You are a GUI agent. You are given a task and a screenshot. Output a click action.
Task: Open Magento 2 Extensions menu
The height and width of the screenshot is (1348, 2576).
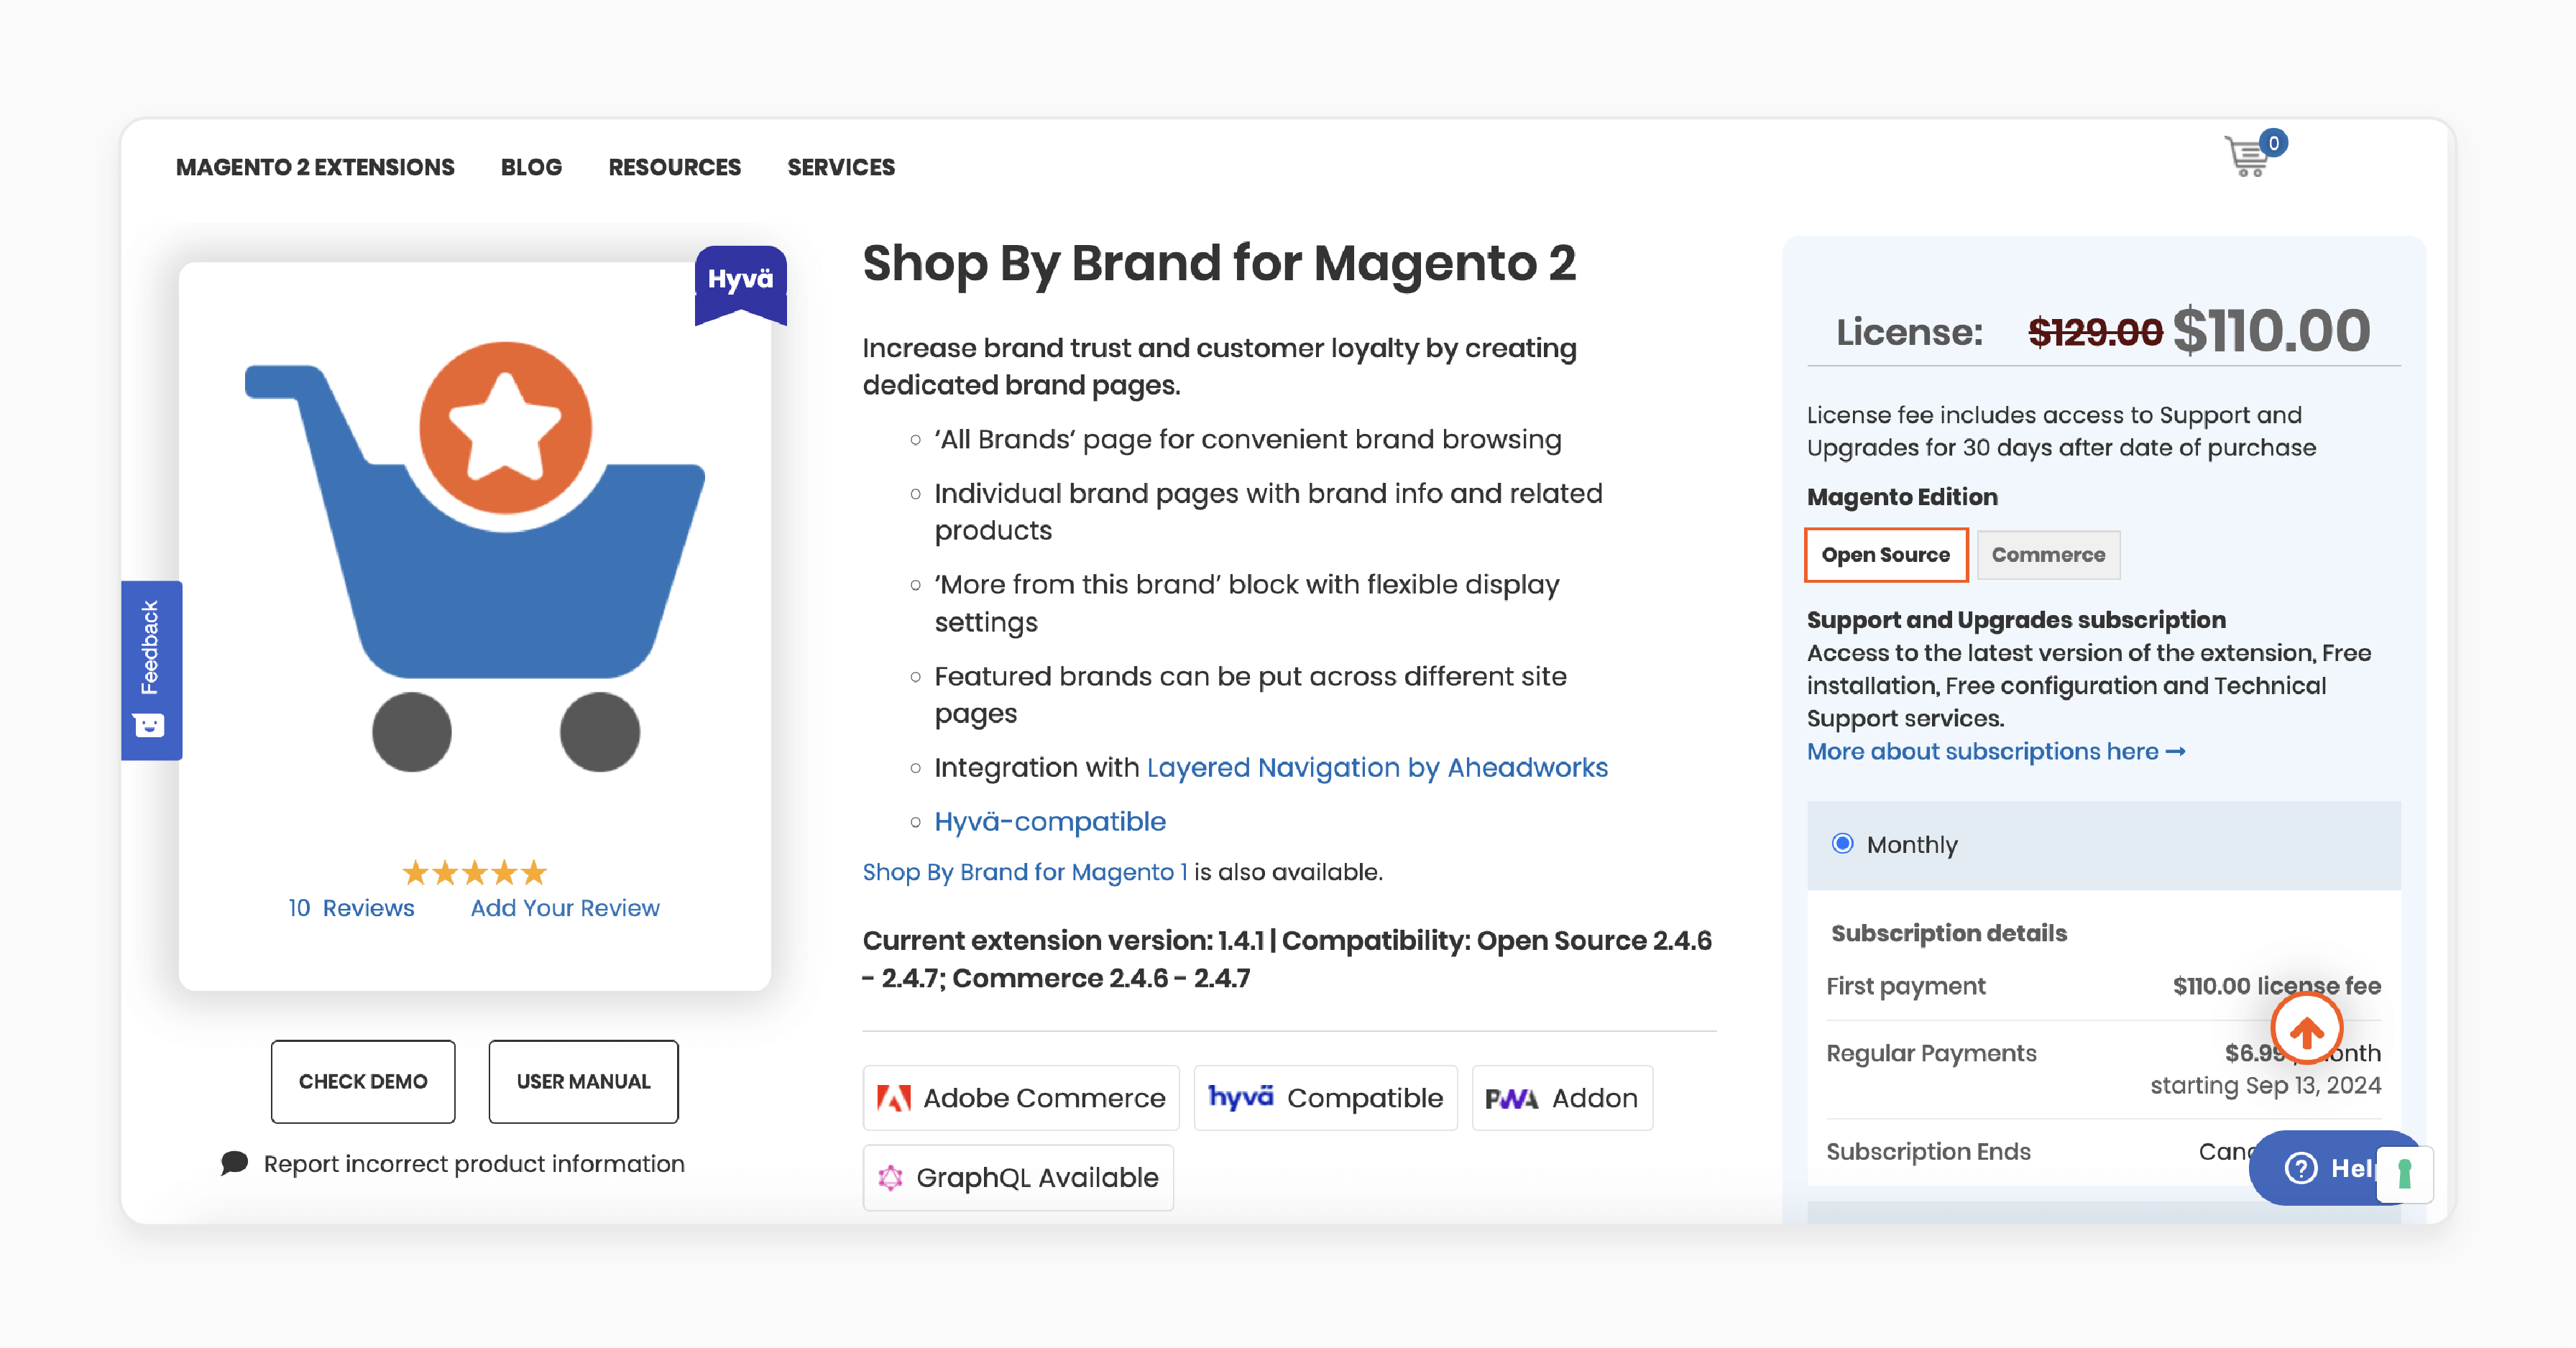pyautogui.click(x=315, y=167)
